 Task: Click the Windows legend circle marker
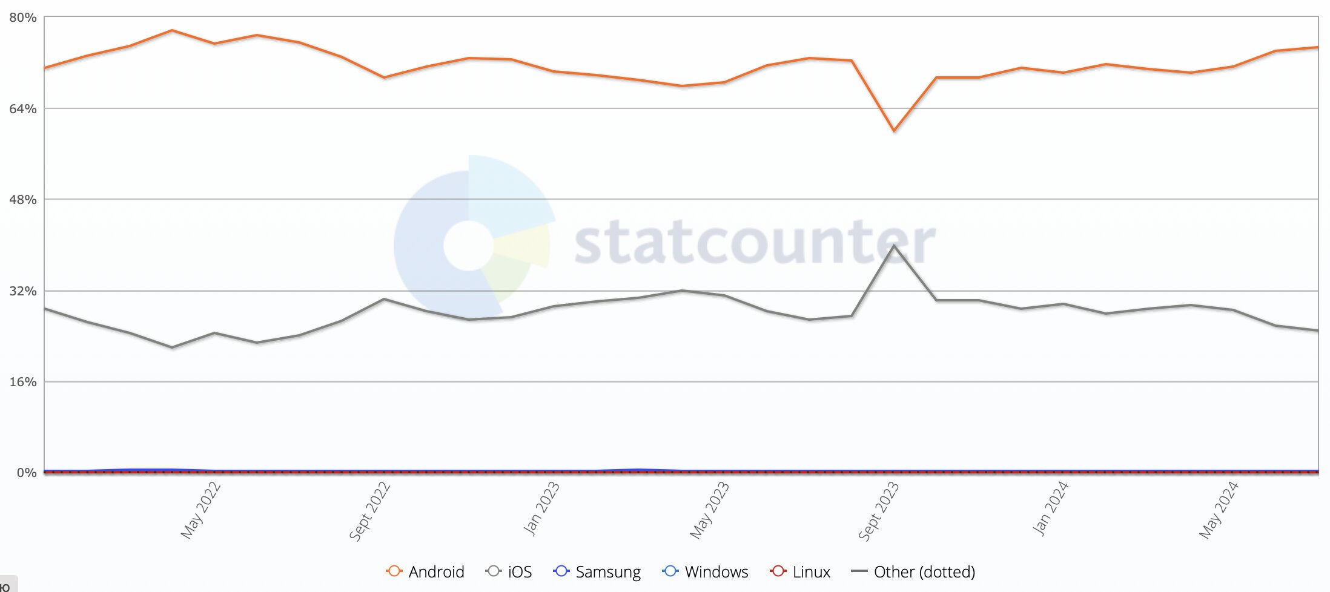coord(670,571)
